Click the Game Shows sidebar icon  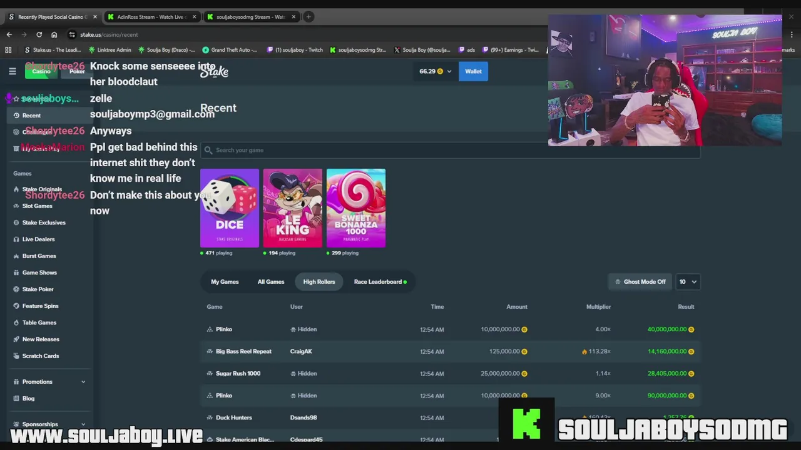(16, 272)
